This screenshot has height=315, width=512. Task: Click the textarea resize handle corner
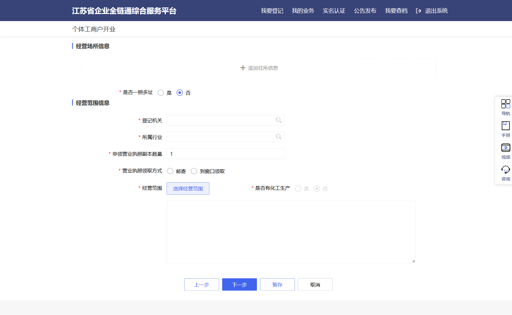click(x=414, y=261)
